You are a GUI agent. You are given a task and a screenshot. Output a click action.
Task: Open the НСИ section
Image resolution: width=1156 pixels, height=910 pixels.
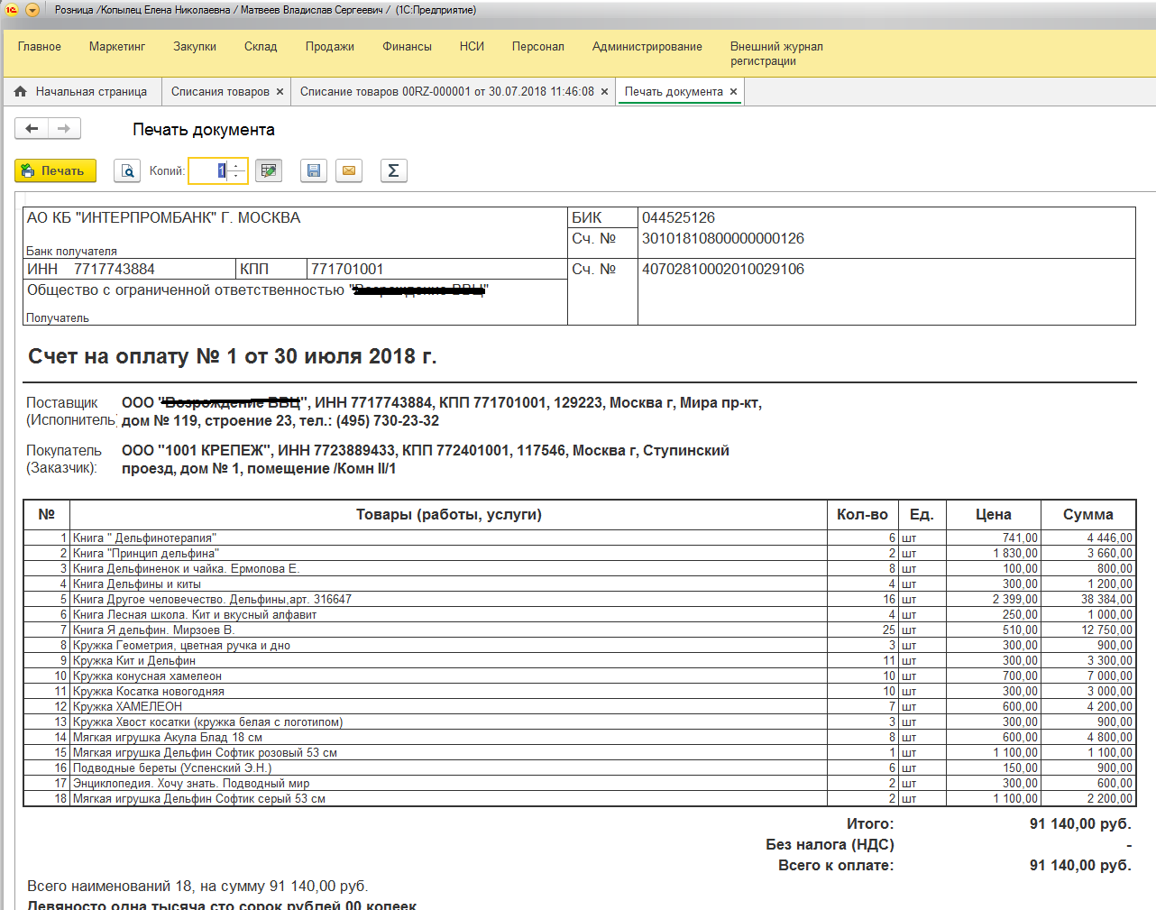coord(472,47)
